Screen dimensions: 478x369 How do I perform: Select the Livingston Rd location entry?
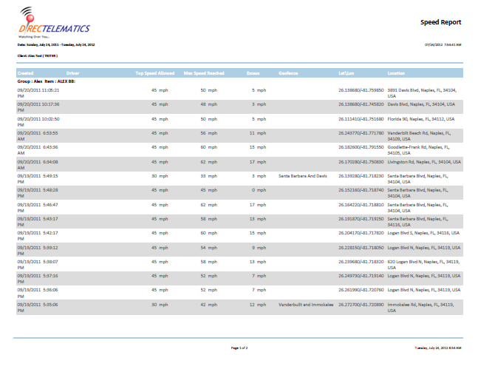423,161
